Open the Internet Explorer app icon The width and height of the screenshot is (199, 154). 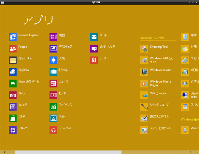coord(13,37)
